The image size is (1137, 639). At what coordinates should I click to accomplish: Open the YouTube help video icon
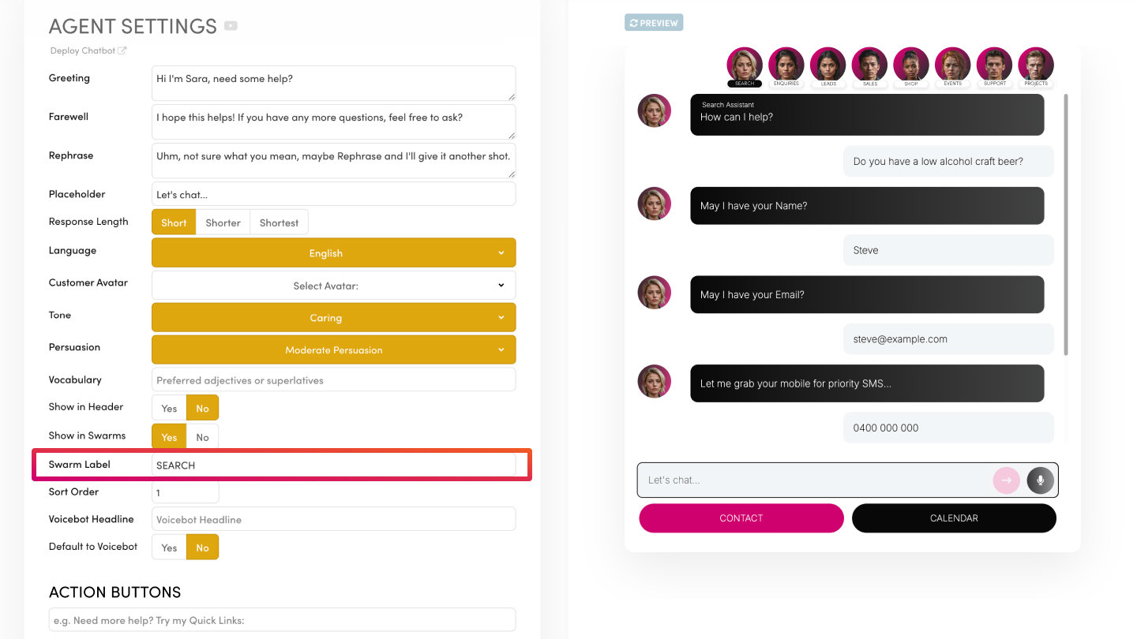click(231, 26)
